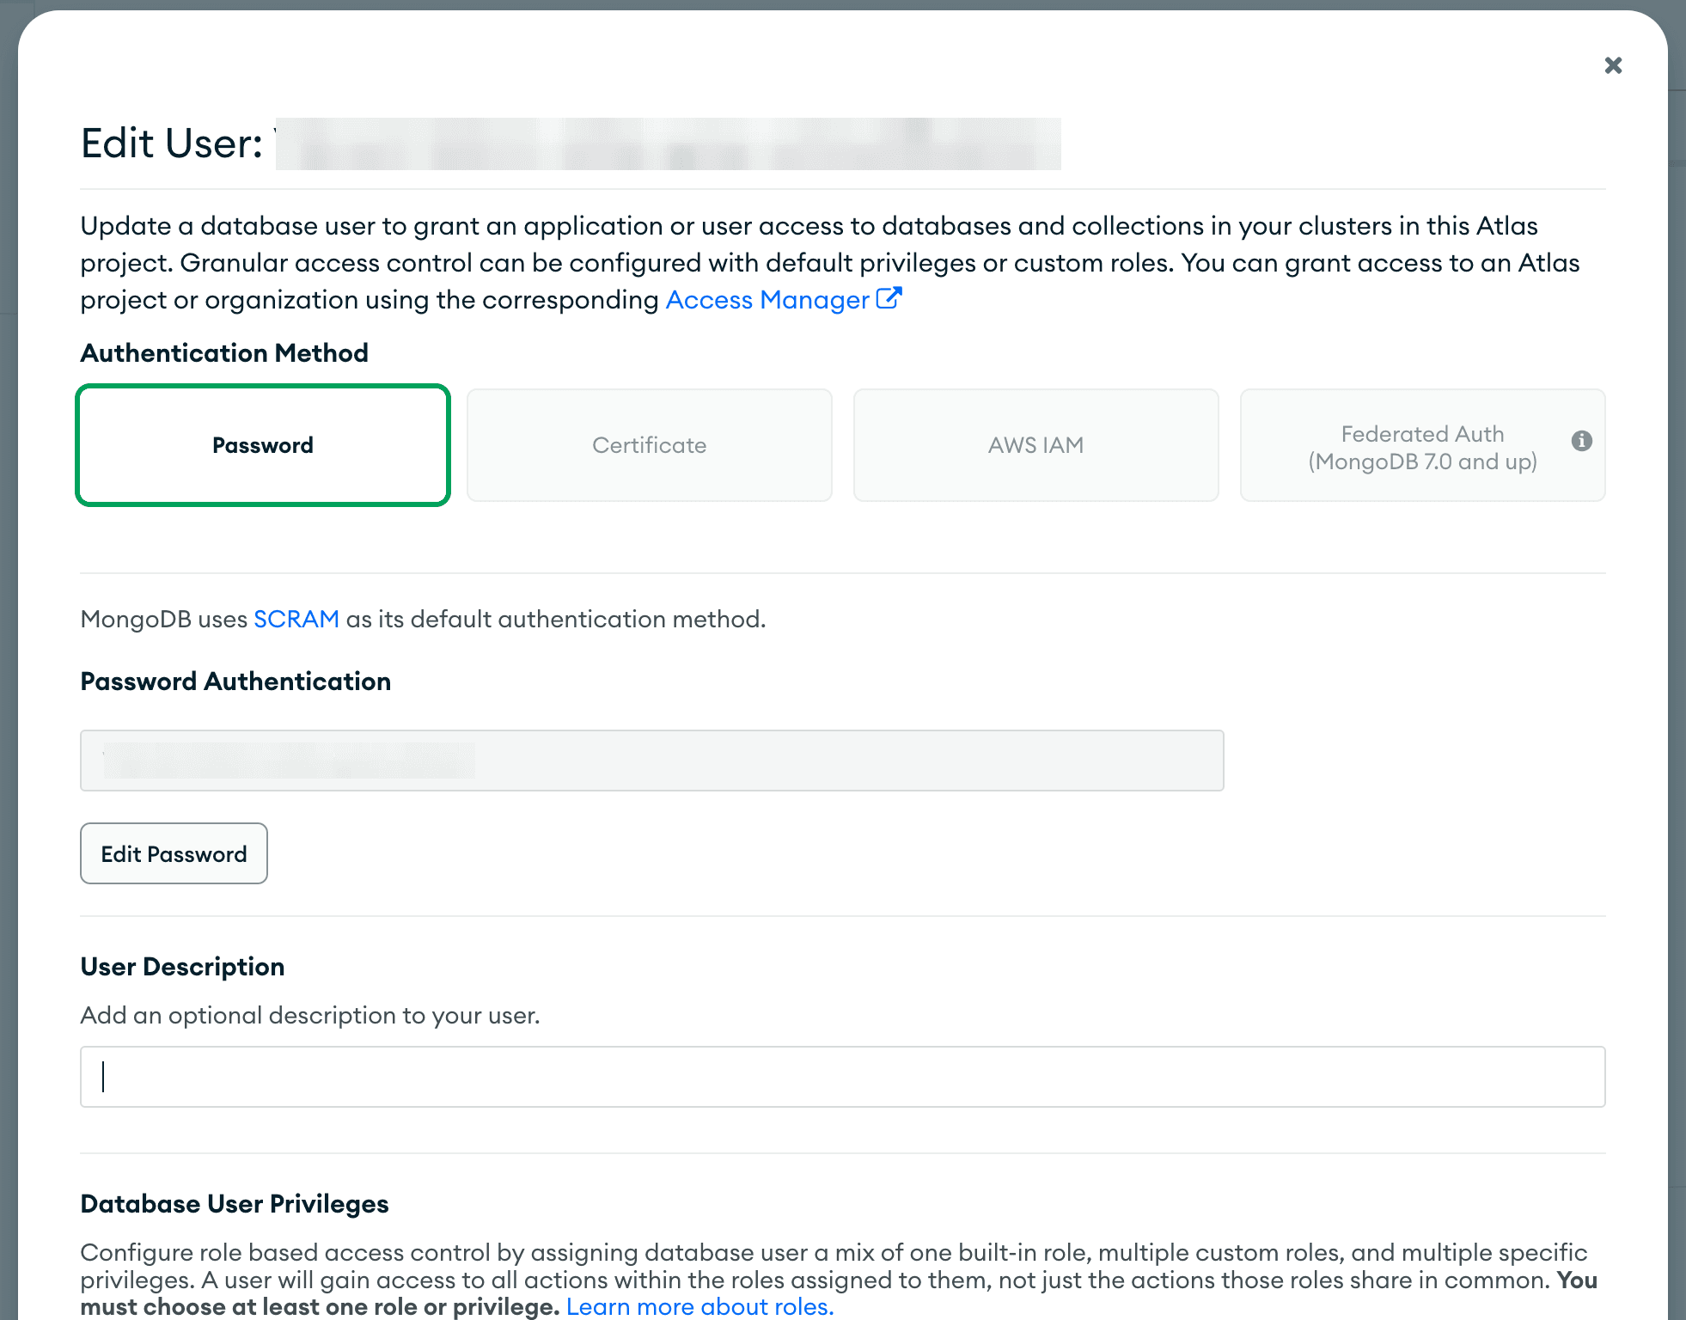Switch to AWS IAM authentication
1686x1320 pixels.
point(1035,445)
